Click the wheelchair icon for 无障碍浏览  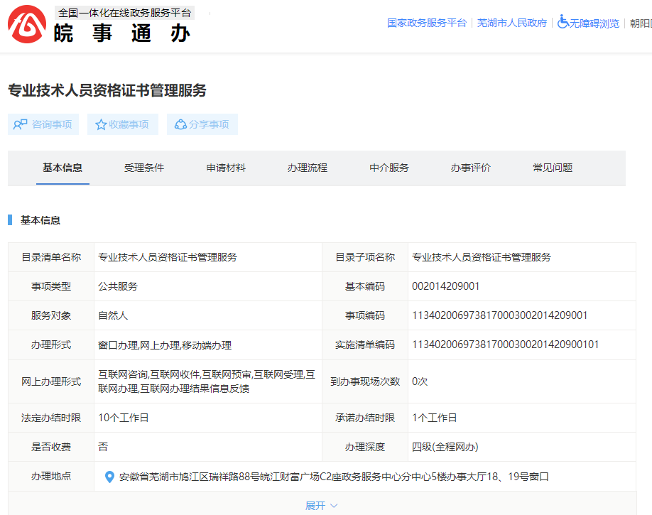tap(562, 22)
